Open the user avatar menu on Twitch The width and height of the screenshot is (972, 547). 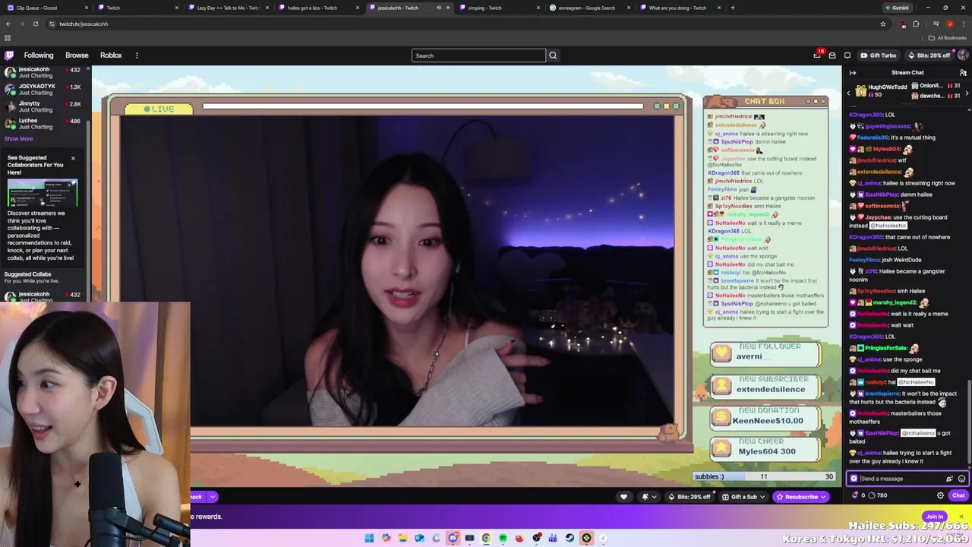click(x=963, y=55)
